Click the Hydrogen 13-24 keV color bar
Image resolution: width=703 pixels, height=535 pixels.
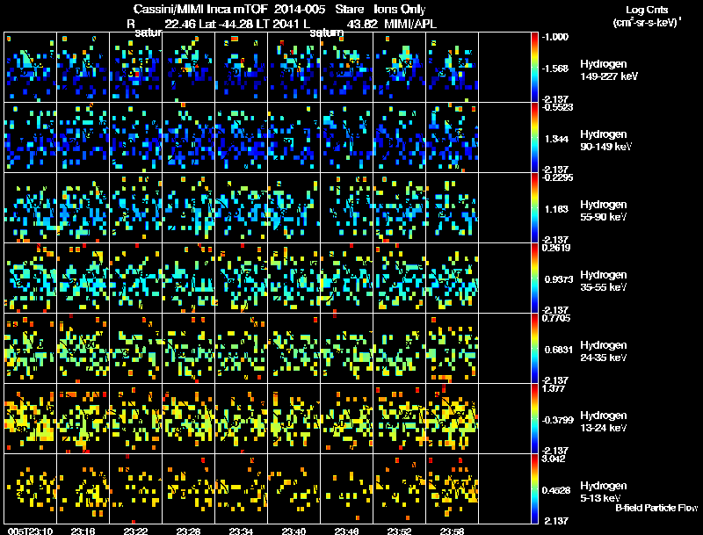[x=534, y=419]
